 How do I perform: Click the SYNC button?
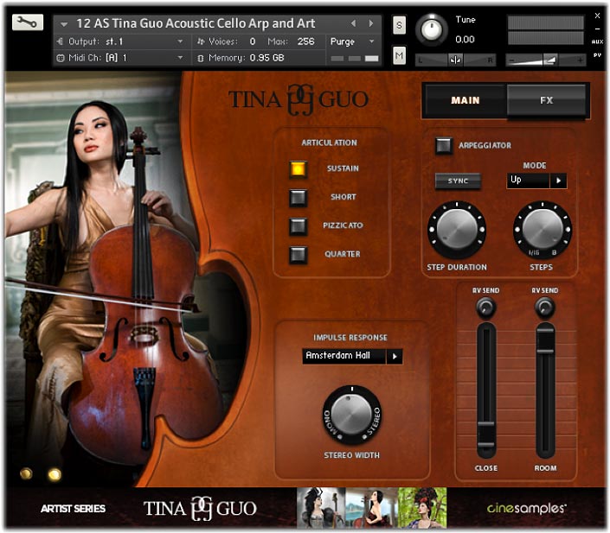[x=458, y=181]
